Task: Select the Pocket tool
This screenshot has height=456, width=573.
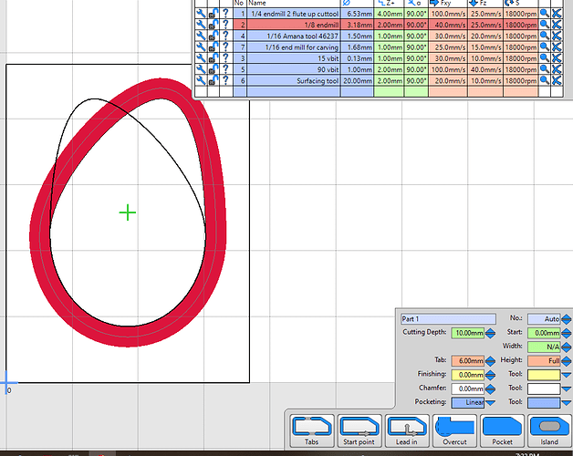Action: [x=502, y=430]
